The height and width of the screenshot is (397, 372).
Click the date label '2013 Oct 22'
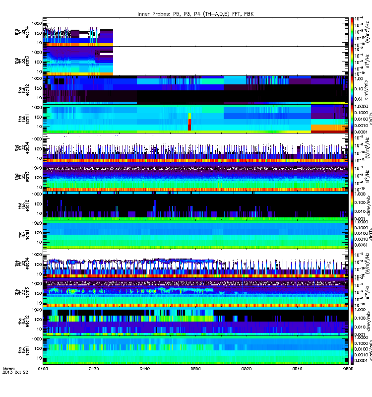[x=15, y=372]
